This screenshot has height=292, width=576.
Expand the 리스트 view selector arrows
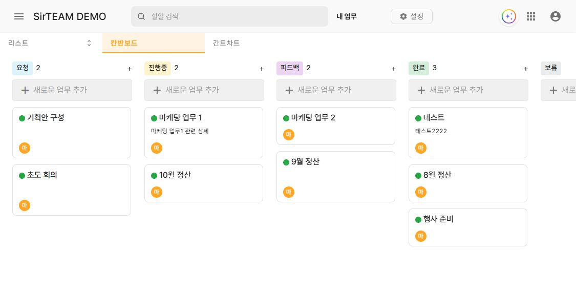point(89,43)
